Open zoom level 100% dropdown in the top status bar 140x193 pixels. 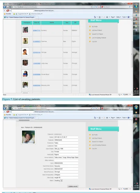[130, 95]
